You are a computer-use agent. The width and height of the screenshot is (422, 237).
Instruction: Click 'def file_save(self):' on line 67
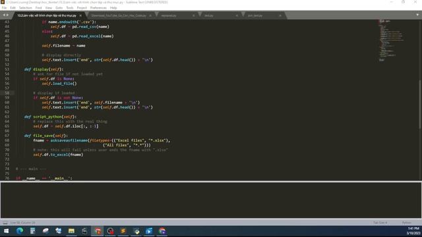pos(46,136)
